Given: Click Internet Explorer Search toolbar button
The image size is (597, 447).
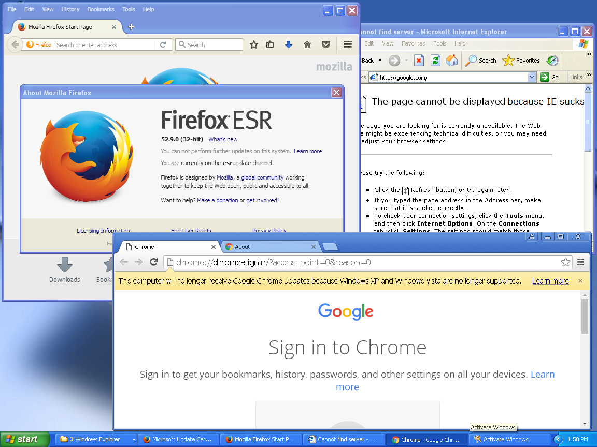Looking at the screenshot, I should coord(481,60).
